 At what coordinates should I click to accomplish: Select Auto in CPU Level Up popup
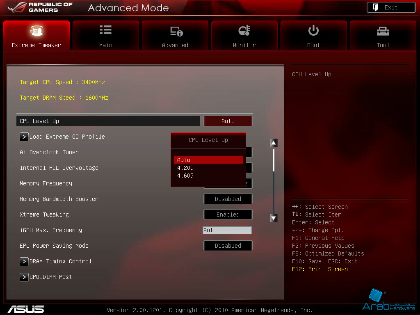[x=208, y=160]
